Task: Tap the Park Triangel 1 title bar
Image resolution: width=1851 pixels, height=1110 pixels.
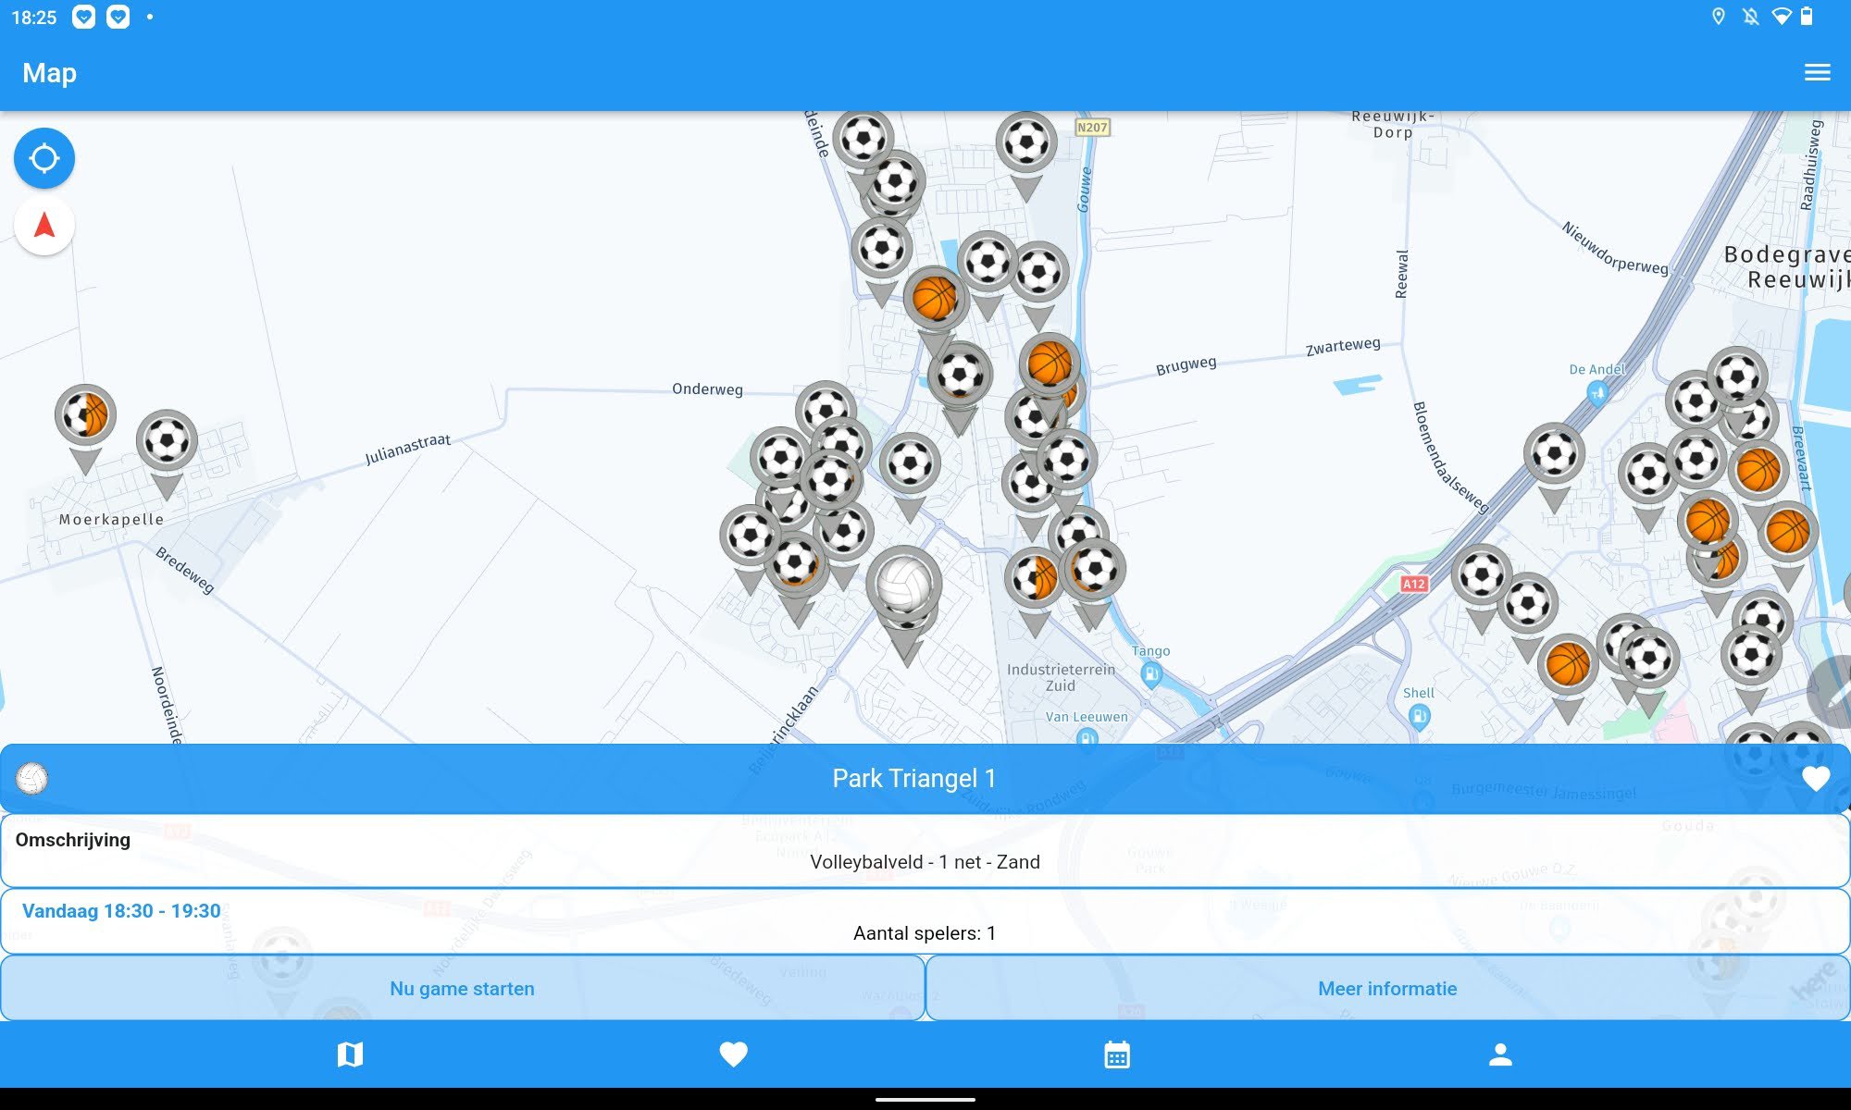Action: [914, 779]
